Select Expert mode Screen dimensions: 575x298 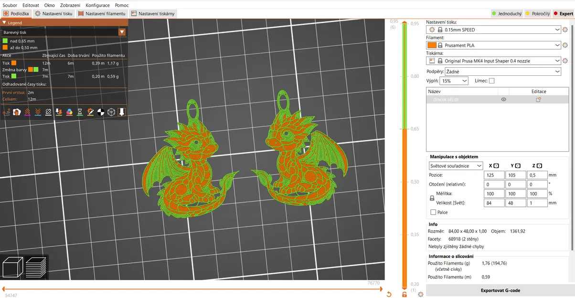click(x=563, y=14)
